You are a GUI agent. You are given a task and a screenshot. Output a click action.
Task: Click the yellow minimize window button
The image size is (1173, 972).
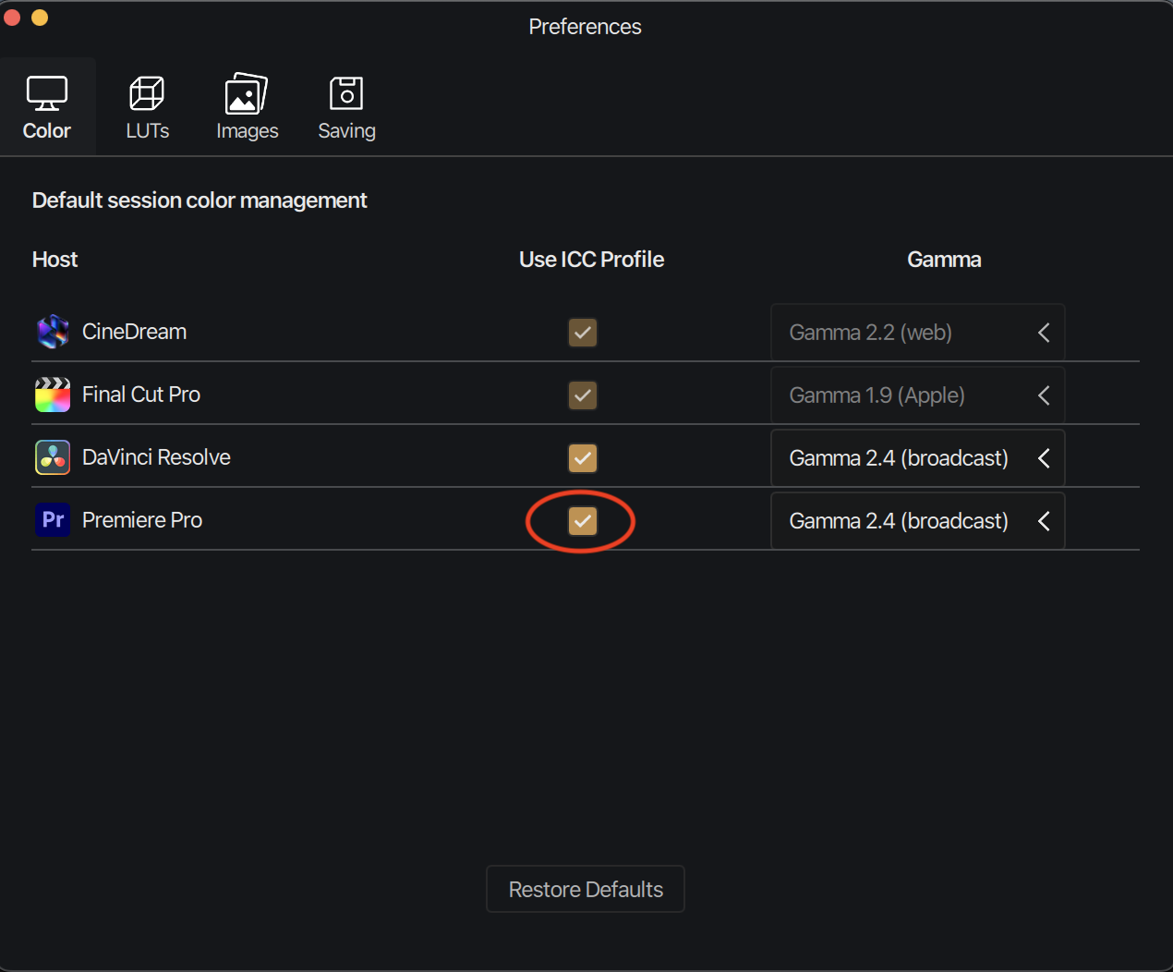tap(40, 17)
